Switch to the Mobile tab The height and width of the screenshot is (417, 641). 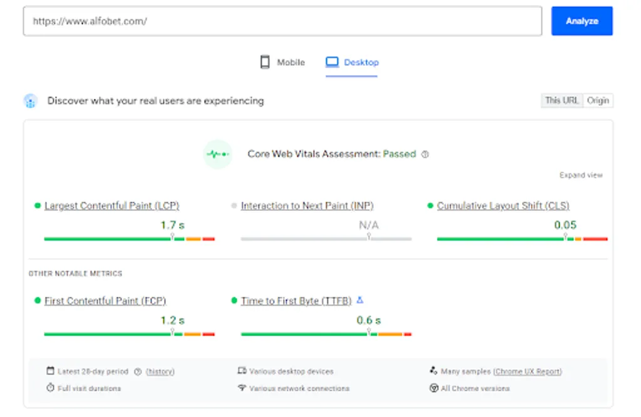click(x=282, y=62)
